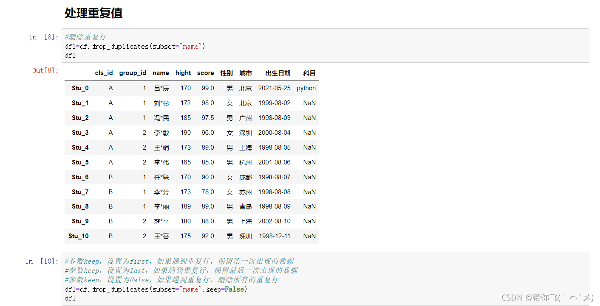Image resolution: width=600 pixels, height=306 pixels.
Task: Click the In [8] prompt label
Action: tap(44, 37)
